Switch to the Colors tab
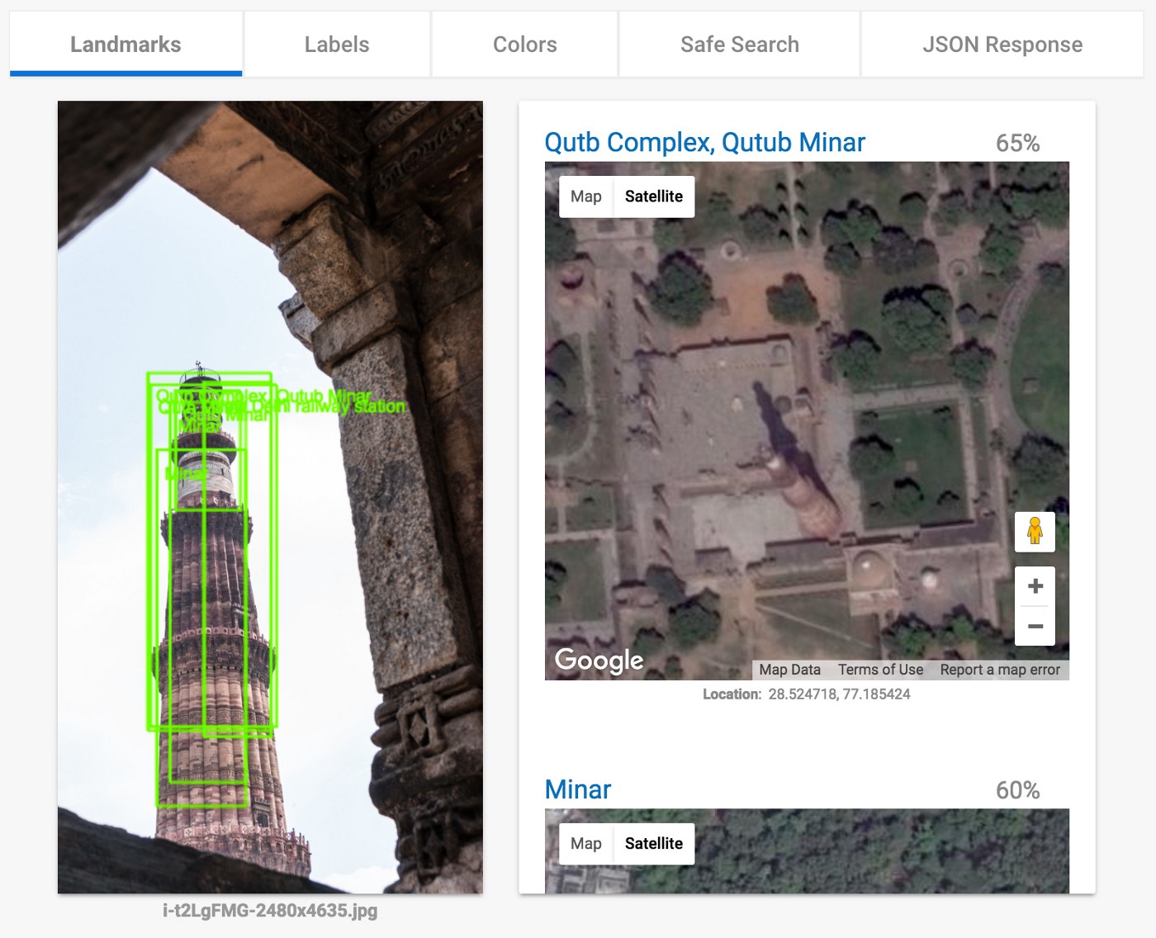The width and height of the screenshot is (1156, 938). pos(524,45)
